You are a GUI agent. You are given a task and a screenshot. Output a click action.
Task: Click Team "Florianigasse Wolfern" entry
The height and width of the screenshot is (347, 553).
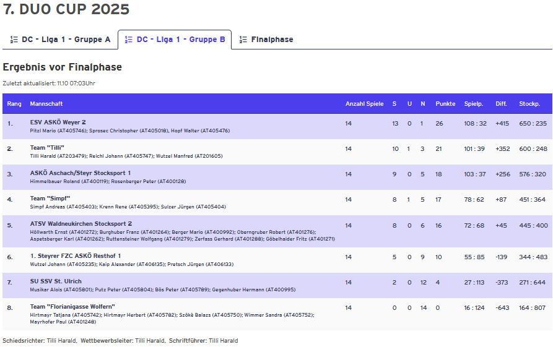click(x=72, y=307)
